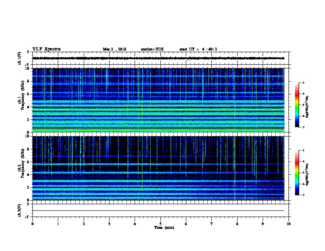
Task: Click time axis tick label "10"
Action: pos(288,224)
